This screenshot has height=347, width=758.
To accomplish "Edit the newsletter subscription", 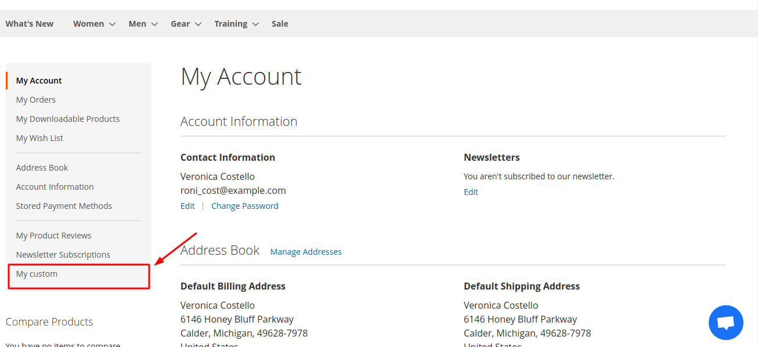I will pyautogui.click(x=471, y=191).
